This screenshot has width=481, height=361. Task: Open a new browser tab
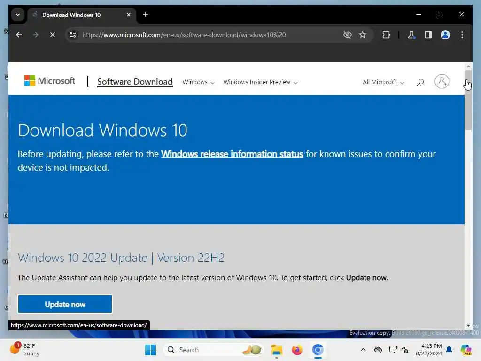[x=146, y=15]
